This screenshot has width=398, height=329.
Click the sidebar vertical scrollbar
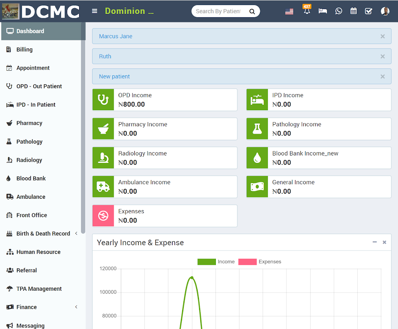click(x=83, y=128)
